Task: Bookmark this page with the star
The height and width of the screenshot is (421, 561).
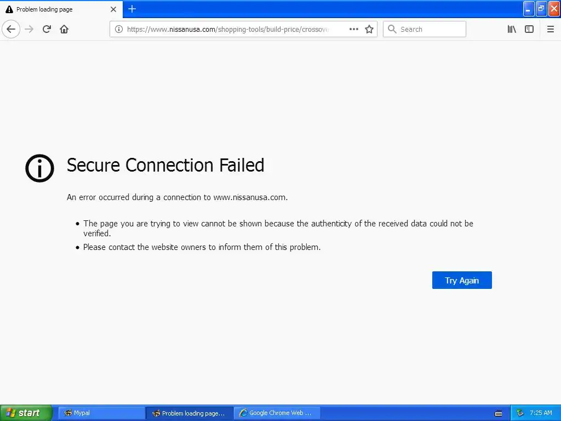Action: click(369, 29)
